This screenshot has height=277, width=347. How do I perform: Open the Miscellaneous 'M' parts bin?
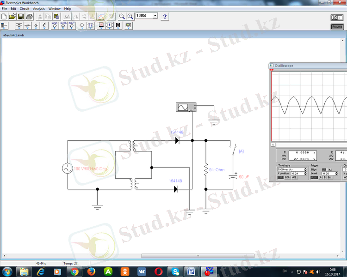click(118, 25)
